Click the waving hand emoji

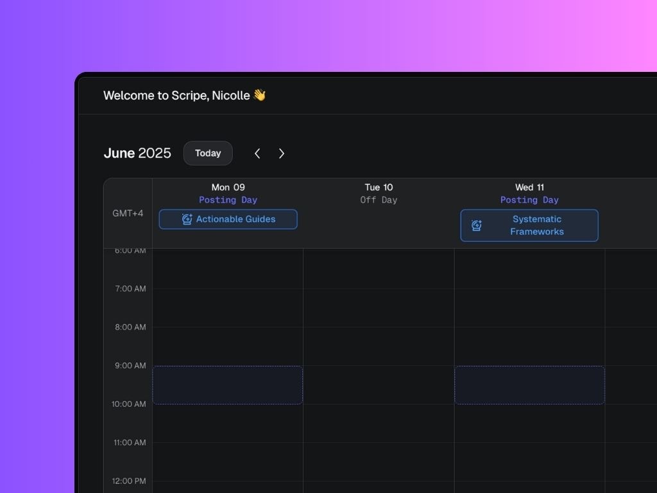point(260,95)
